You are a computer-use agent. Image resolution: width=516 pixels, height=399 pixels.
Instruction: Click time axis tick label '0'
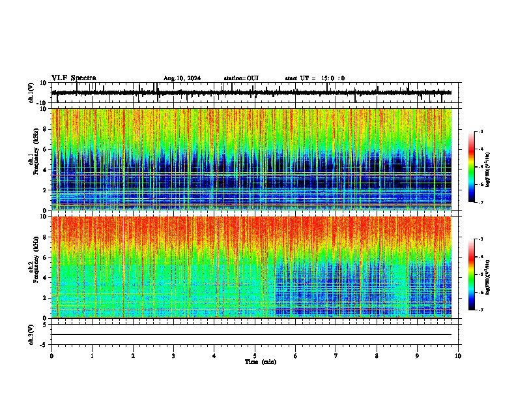coord(51,356)
